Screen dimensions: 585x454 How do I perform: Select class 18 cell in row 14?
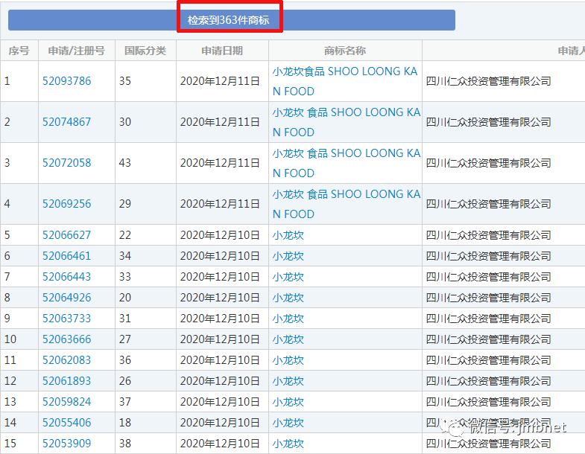(145, 423)
